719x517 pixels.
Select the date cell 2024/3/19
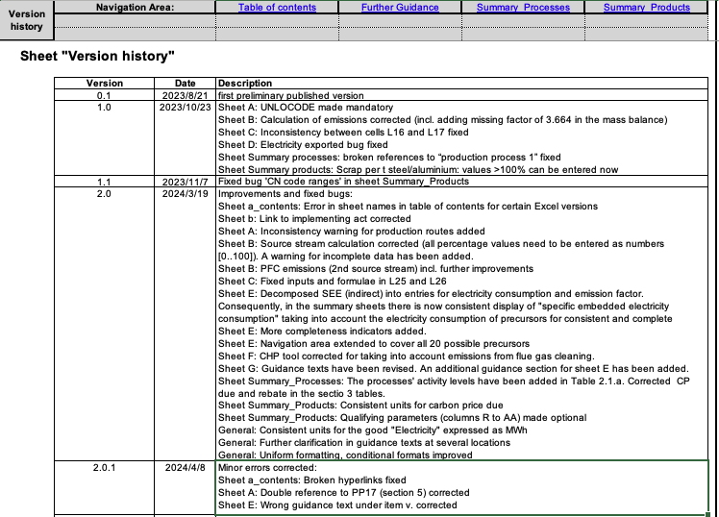[186, 193]
